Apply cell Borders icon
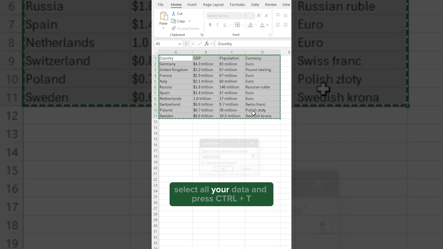The image size is (443, 249). [237, 25]
